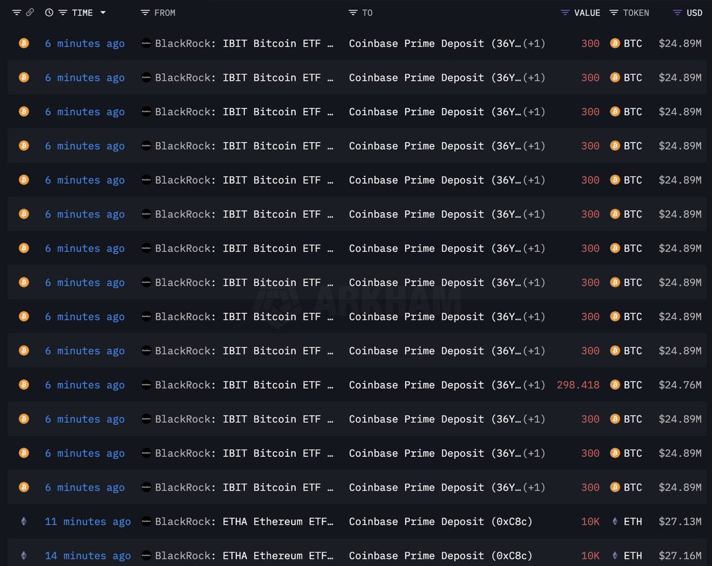712x566 pixels.
Task: Open the FROM column filter icon
Action: click(144, 12)
